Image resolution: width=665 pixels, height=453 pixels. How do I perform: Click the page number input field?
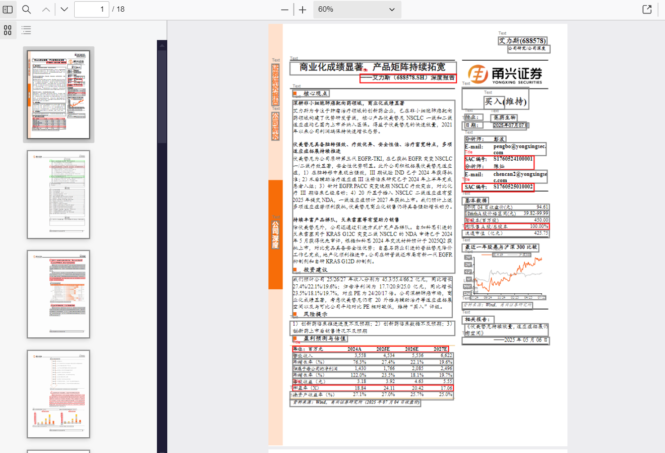(x=91, y=9)
